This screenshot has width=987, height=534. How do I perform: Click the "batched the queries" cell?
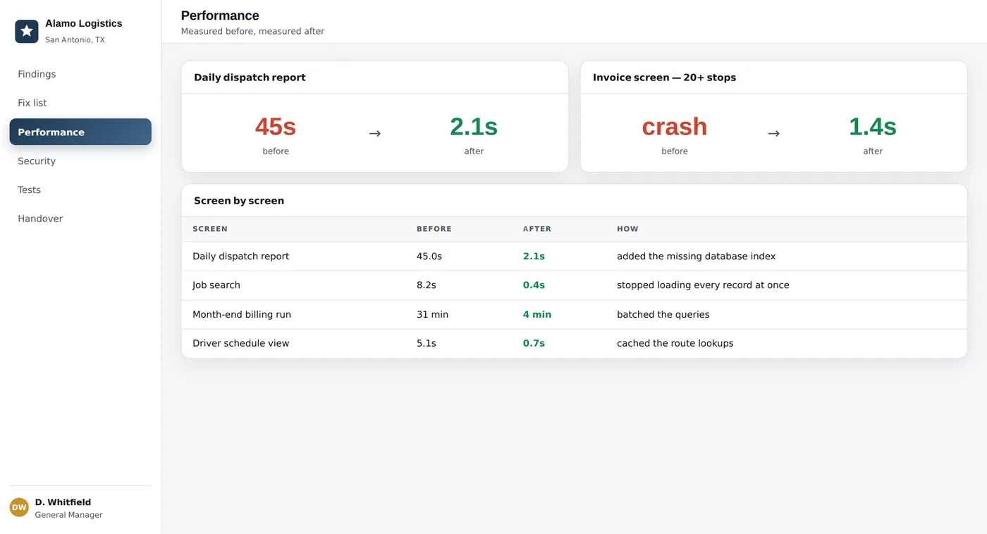(x=663, y=315)
